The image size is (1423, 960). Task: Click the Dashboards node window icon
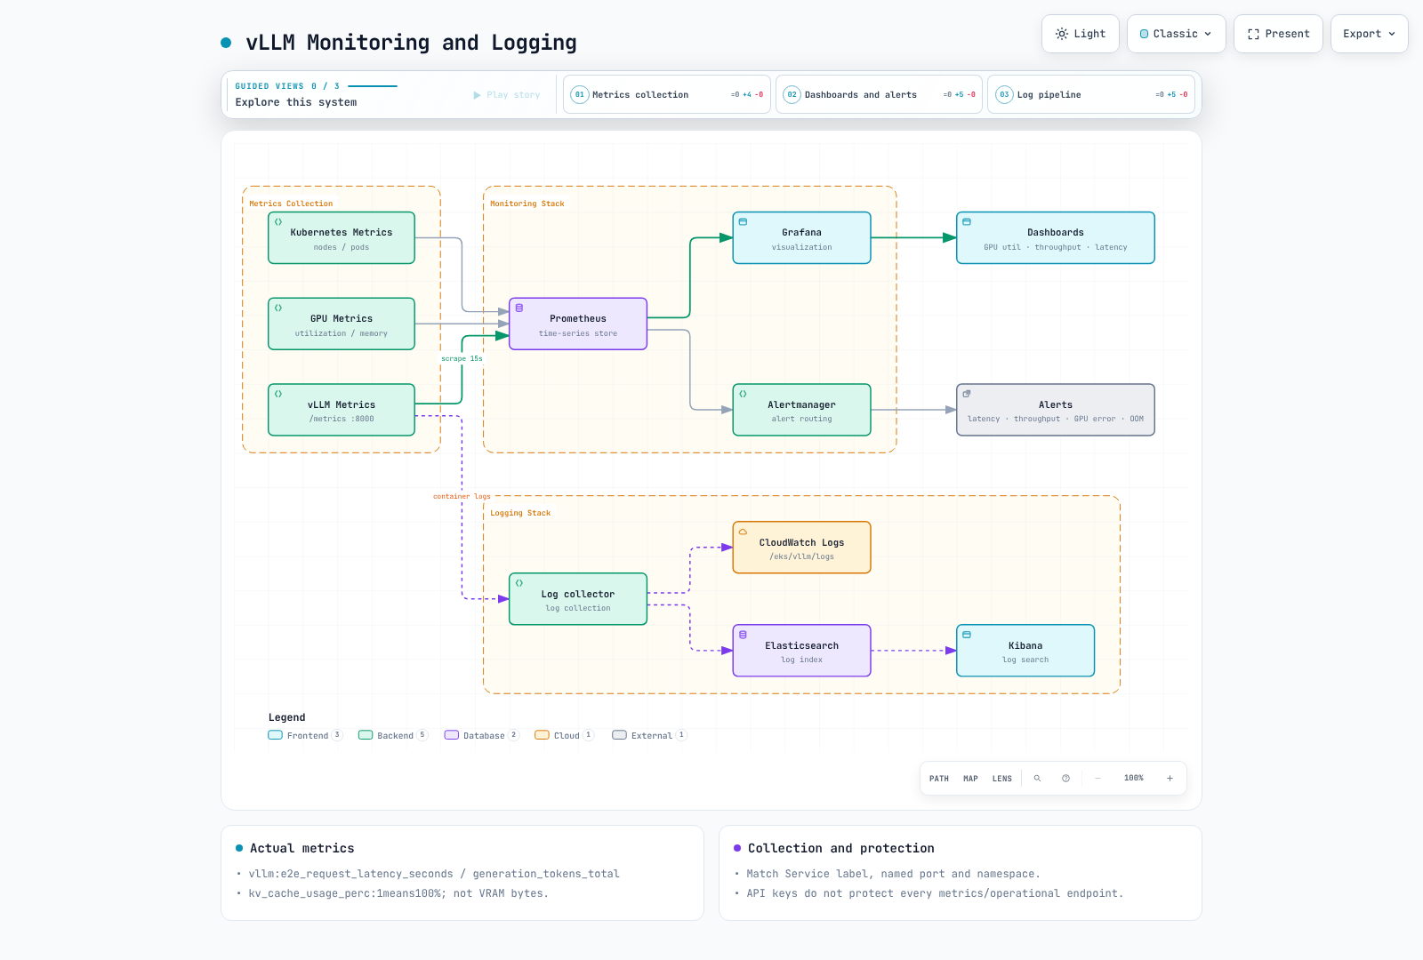[967, 222]
